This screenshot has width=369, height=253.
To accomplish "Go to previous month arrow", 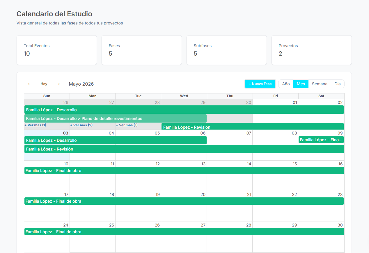I will tap(29, 84).
